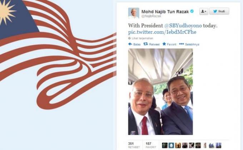Click the Balas reply arrow icon
The width and height of the screenshot is (243, 150).
coord(130,44)
